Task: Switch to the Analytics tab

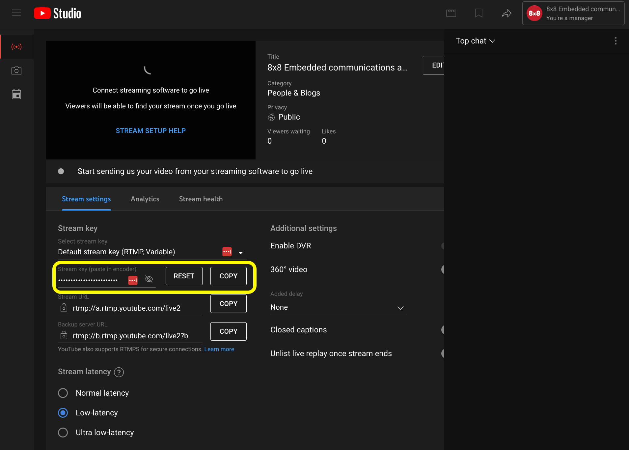Action: click(145, 199)
